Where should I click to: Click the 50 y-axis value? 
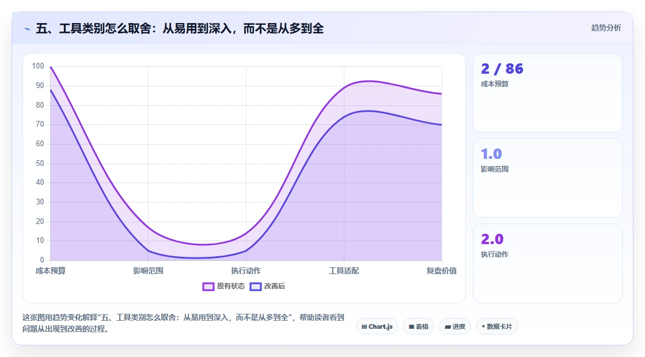[40, 164]
